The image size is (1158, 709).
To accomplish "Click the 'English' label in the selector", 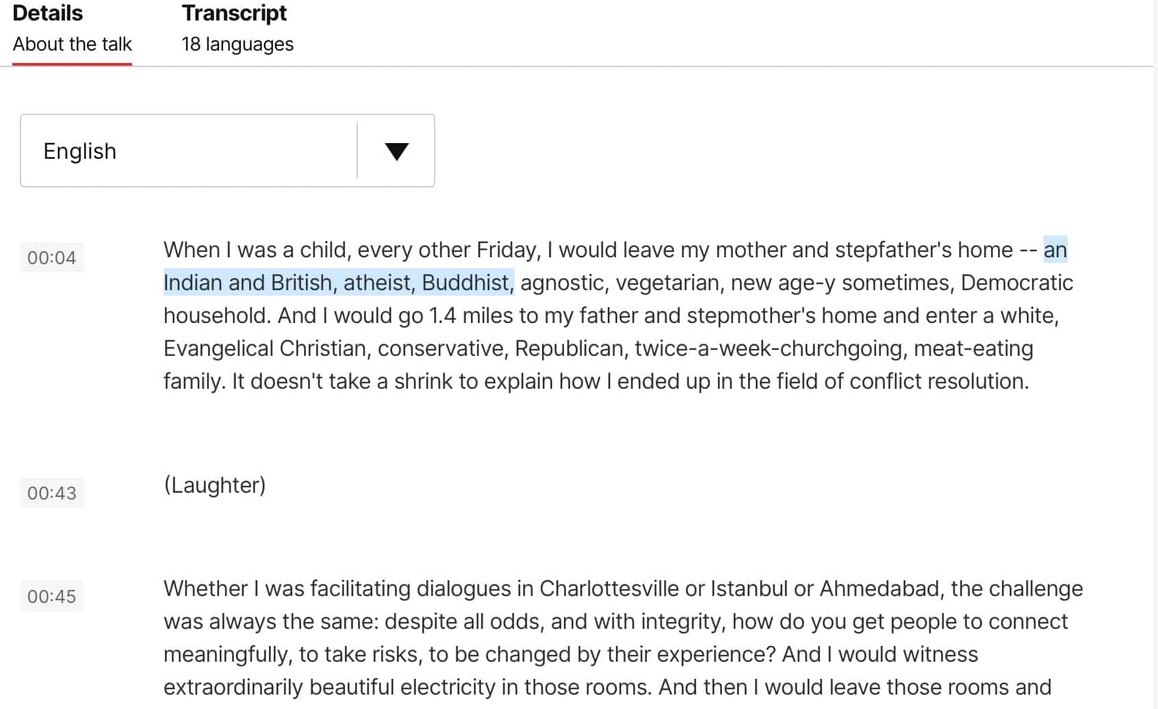I will click(x=79, y=151).
